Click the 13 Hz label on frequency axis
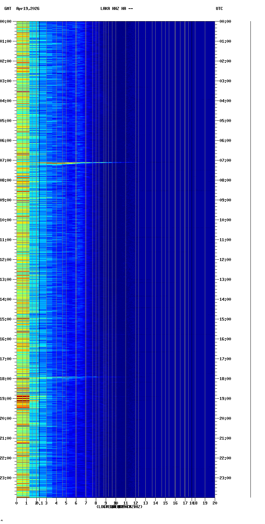Screen dimensions: 265x524 point(145,503)
